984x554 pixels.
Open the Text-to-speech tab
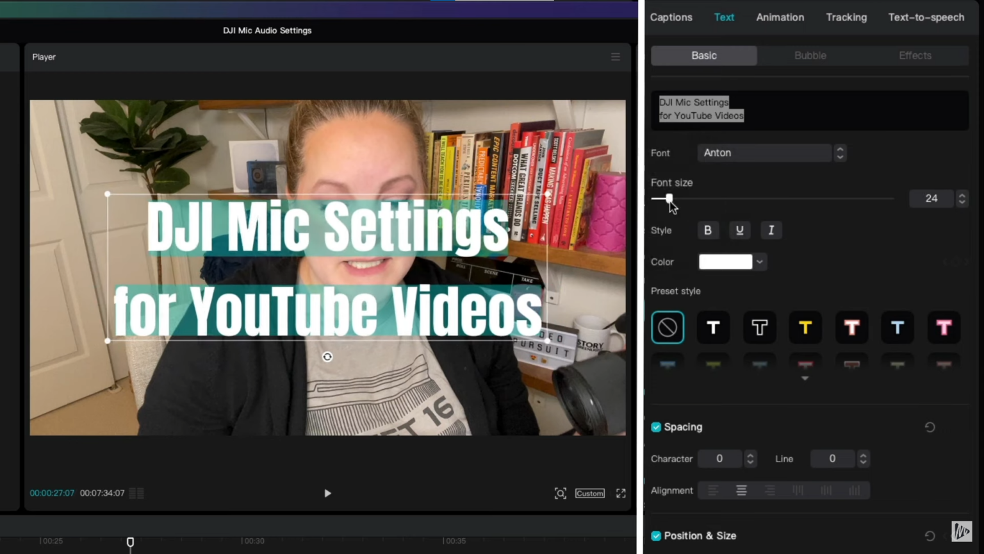(926, 17)
